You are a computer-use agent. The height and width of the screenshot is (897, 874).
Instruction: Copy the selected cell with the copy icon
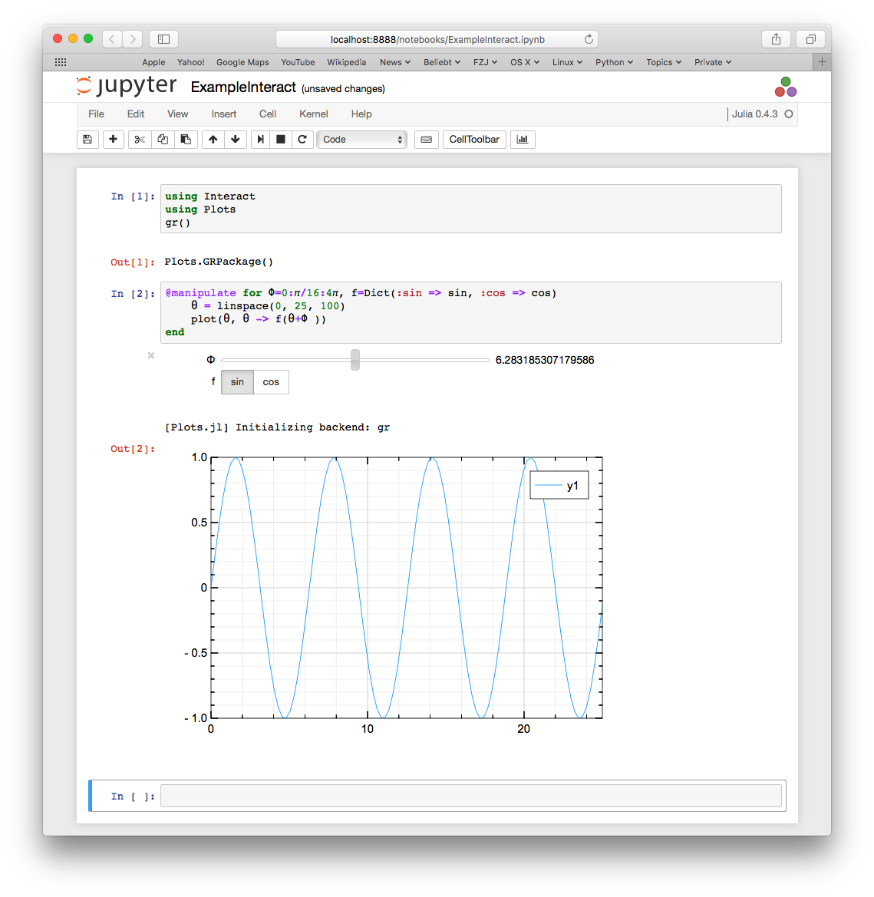tap(163, 140)
